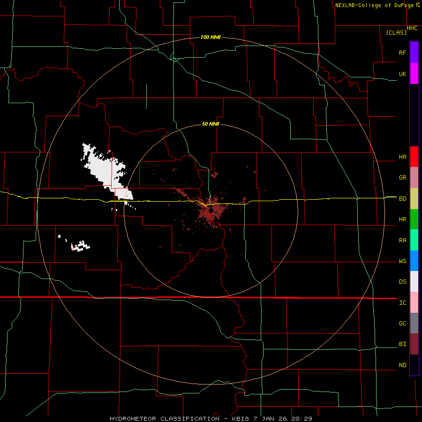422x422 pixels.
Task: Click the 50 NMI range ring label
Action: (211, 124)
